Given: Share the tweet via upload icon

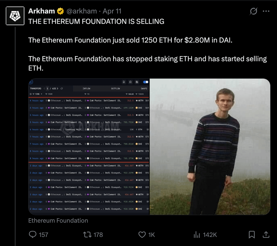Looking at the screenshot, I should coord(266,235).
